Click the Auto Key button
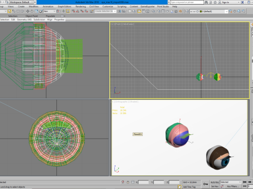Screen dimensions: 253x189 pos(215,182)
